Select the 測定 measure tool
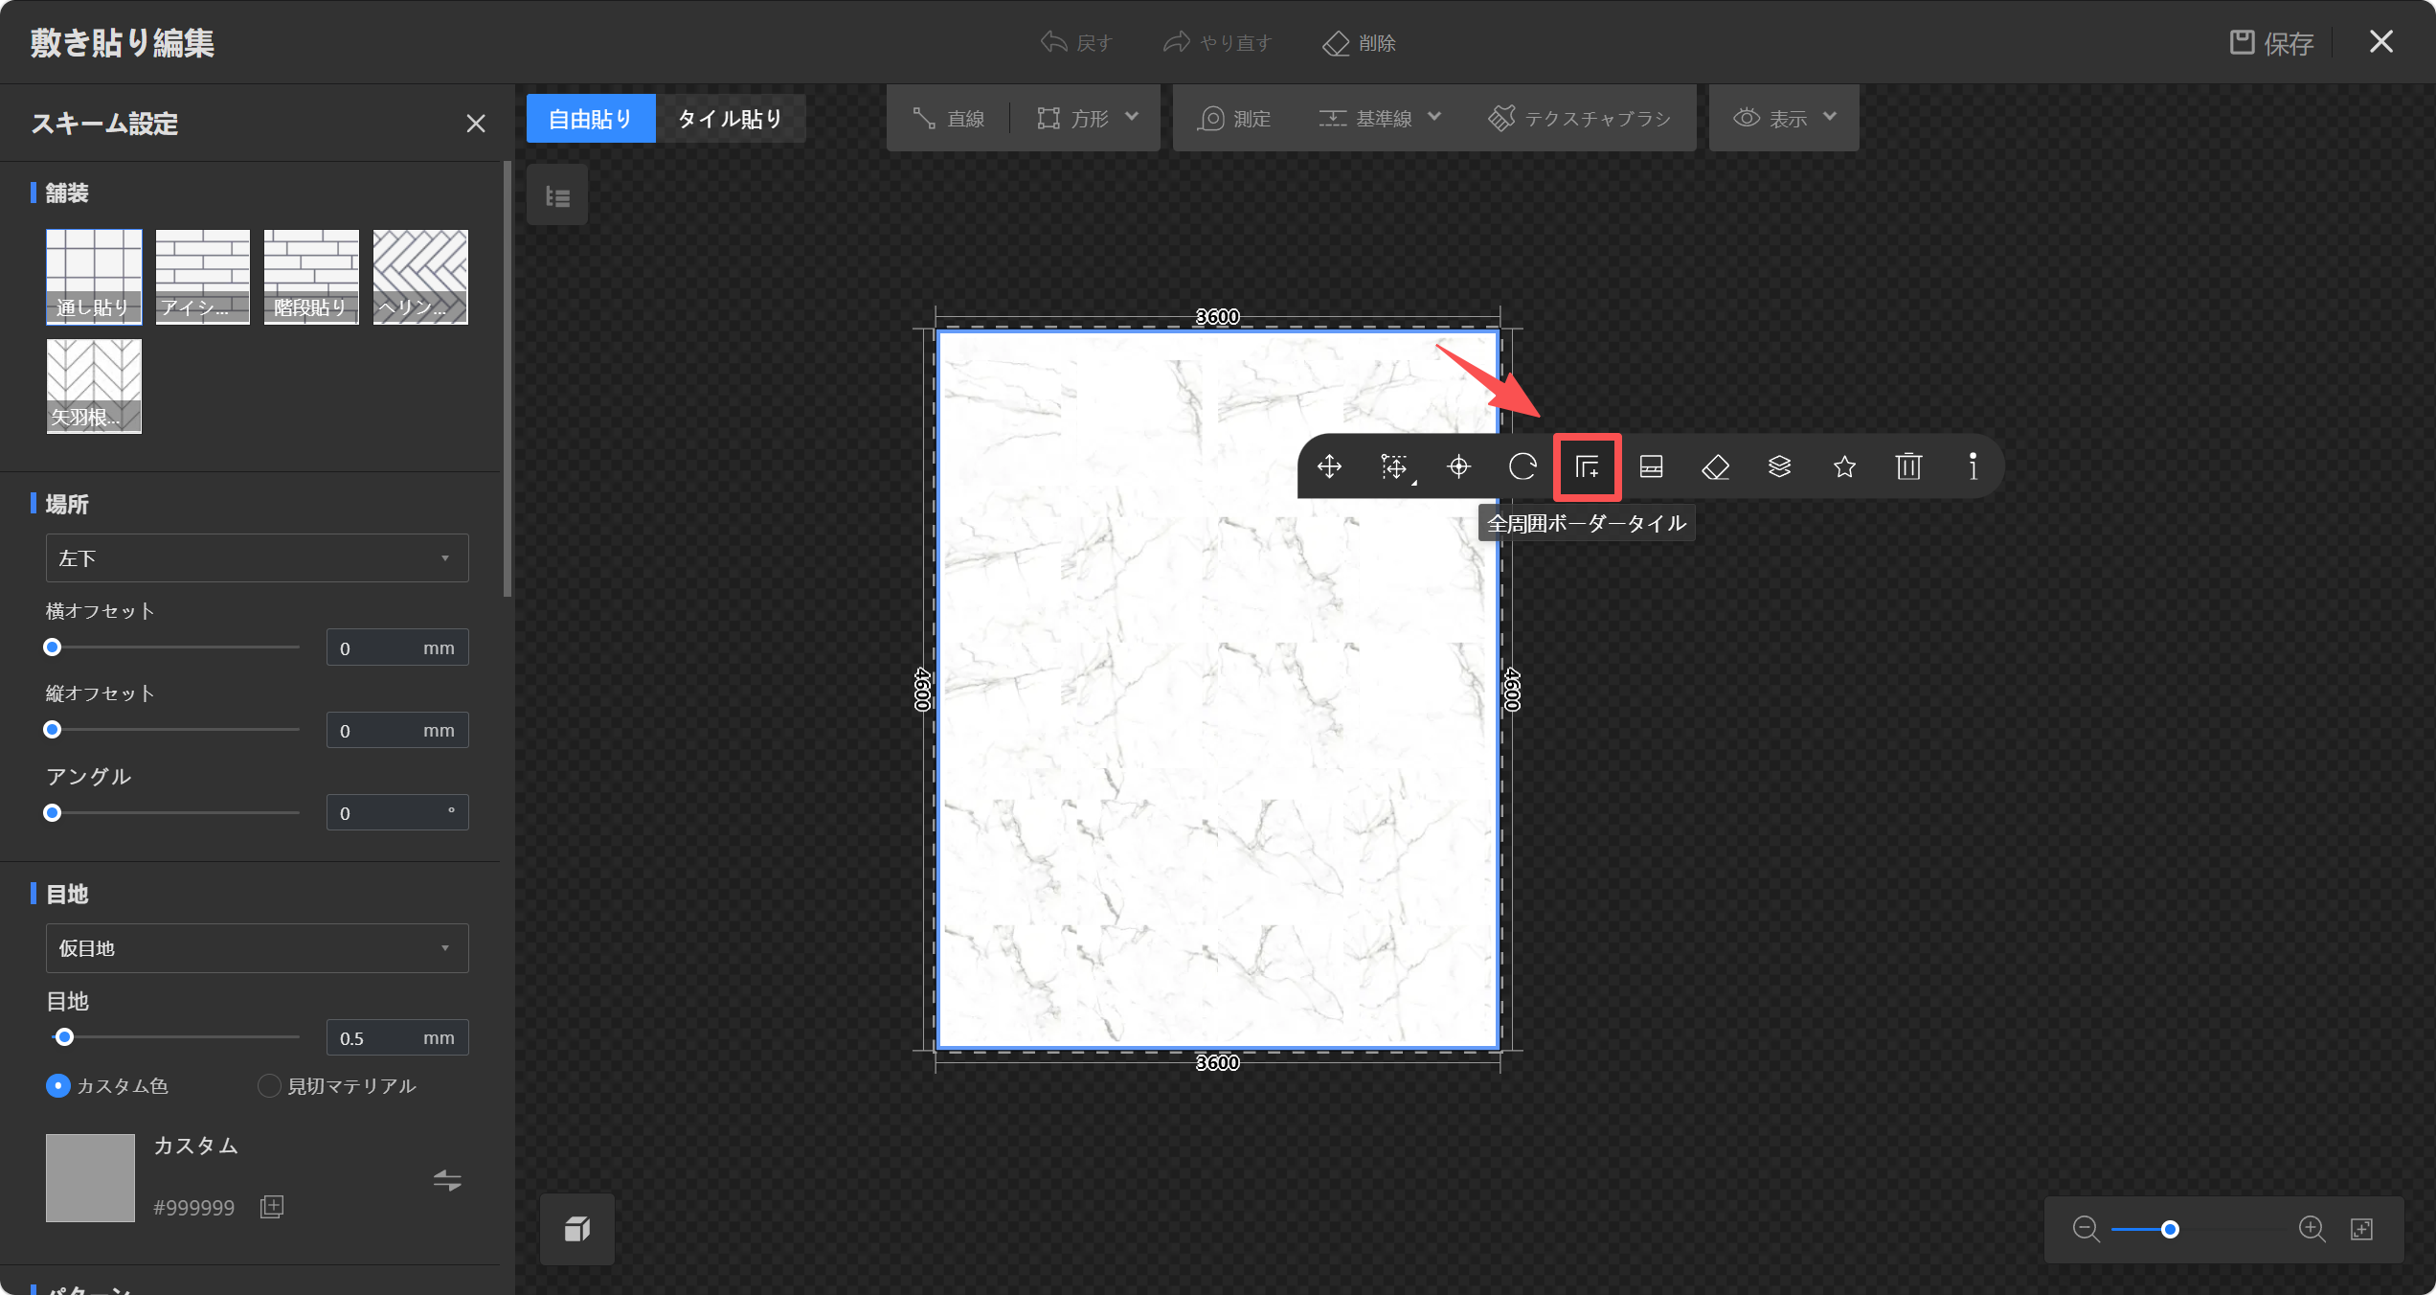 click(x=1235, y=119)
